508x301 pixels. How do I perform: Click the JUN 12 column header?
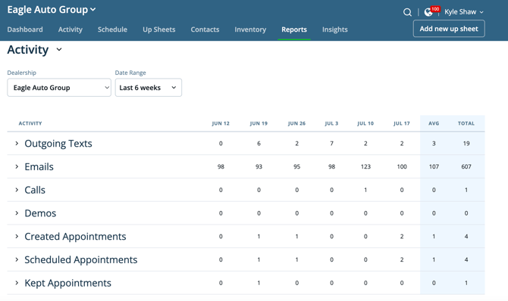click(x=221, y=123)
